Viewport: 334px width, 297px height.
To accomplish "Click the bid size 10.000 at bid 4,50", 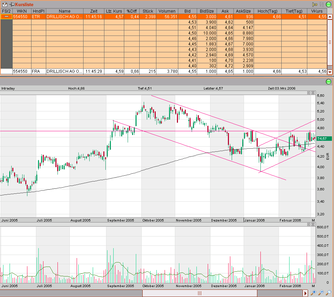I will (x=207, y=33).
